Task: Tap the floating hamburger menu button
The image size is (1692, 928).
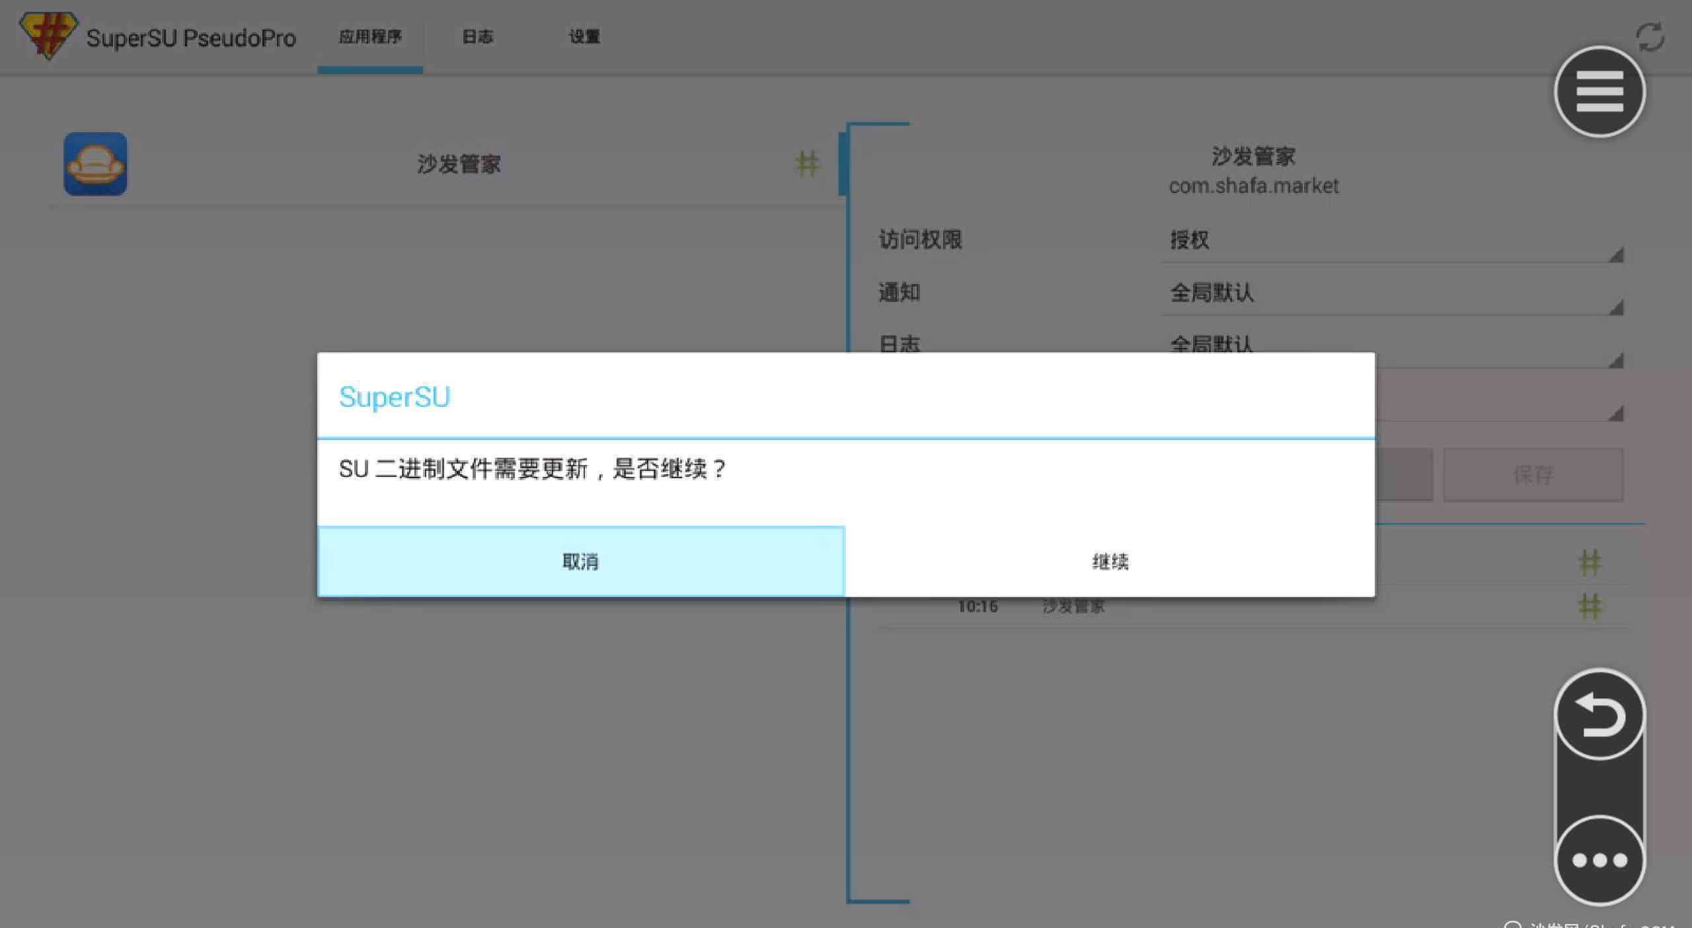Action: [1599, 92]
